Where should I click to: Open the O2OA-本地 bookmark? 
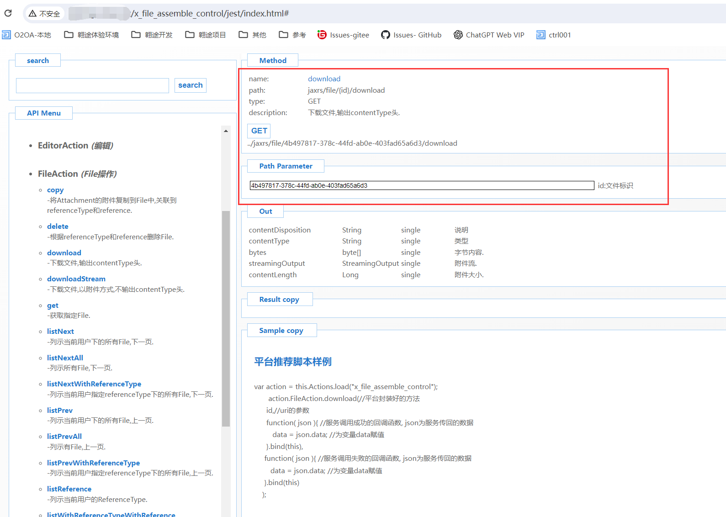coord(26,35)
